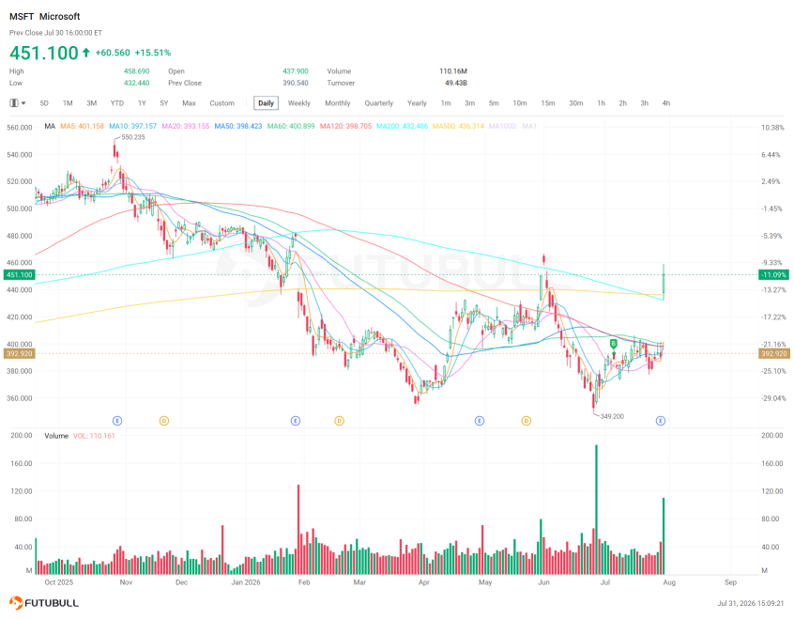Switch to Quarterly candles
794x619 pixels.
(x=379, y=103)
